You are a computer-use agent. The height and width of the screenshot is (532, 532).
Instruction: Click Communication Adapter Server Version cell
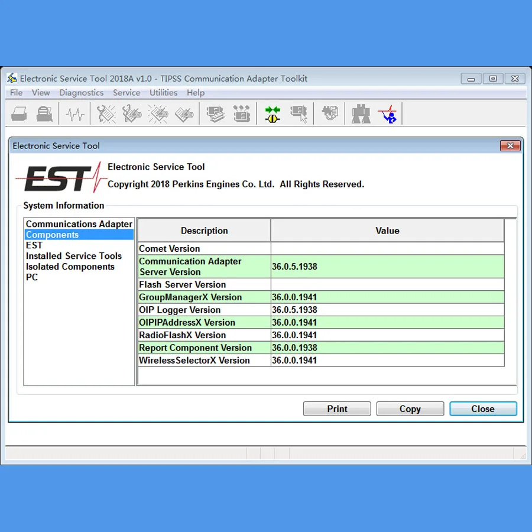[x=205, y=267]
